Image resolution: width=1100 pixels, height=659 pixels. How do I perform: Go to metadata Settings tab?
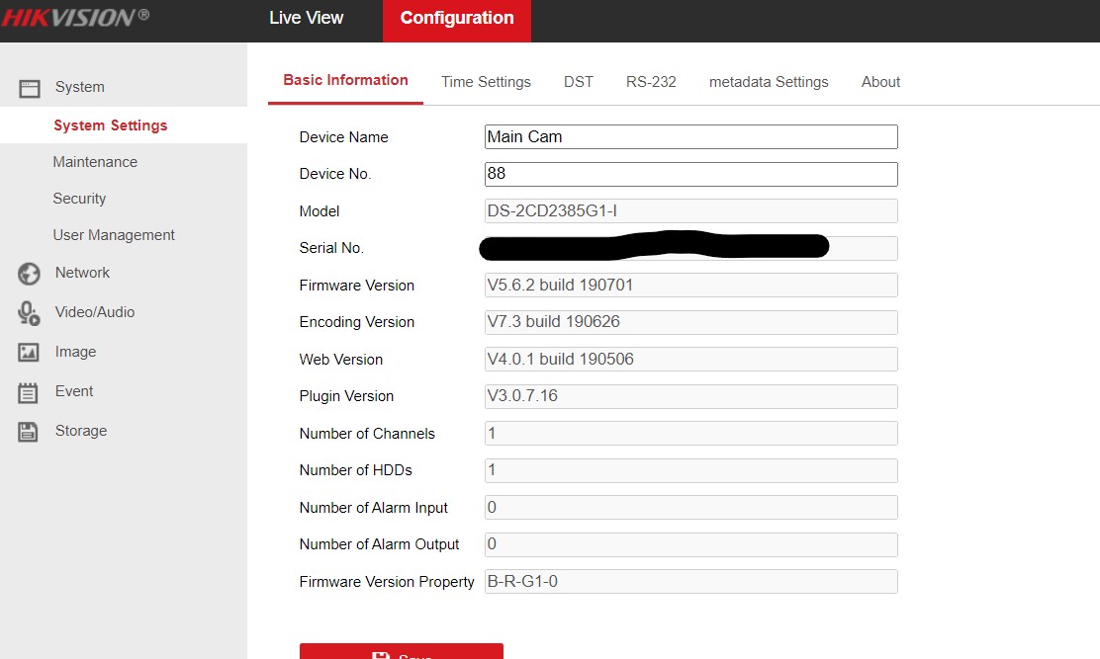tap(769, 82)
